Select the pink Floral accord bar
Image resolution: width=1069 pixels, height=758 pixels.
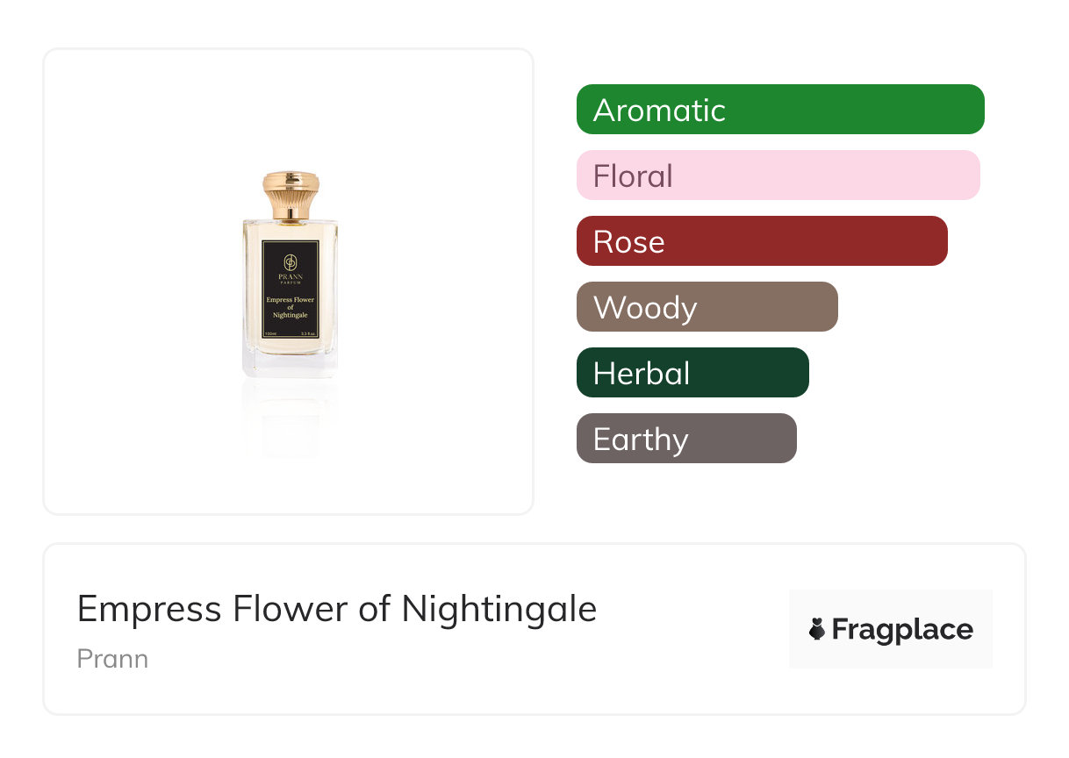(x=778, y=175)
